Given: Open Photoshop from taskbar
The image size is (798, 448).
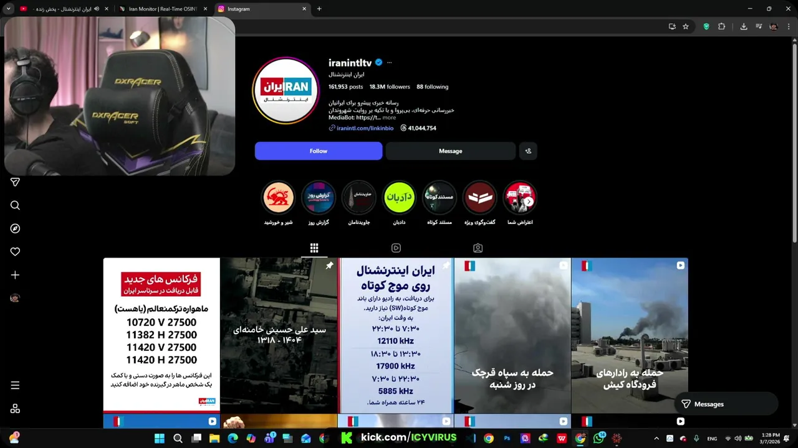Looking at the screenshot, I should tap(507, 439).
